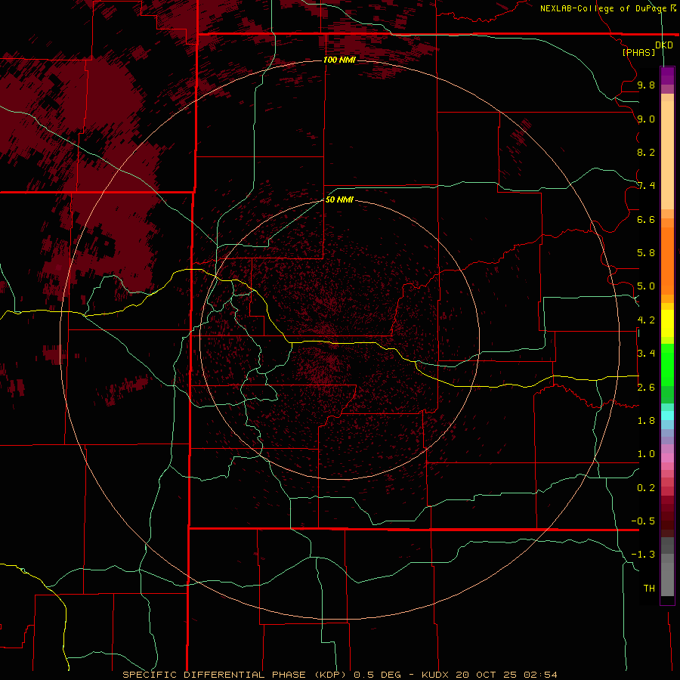Viewport: 680px width, 680px height.
Task: Click the 50 NMI range ring label
Action: tap(339, 199)
